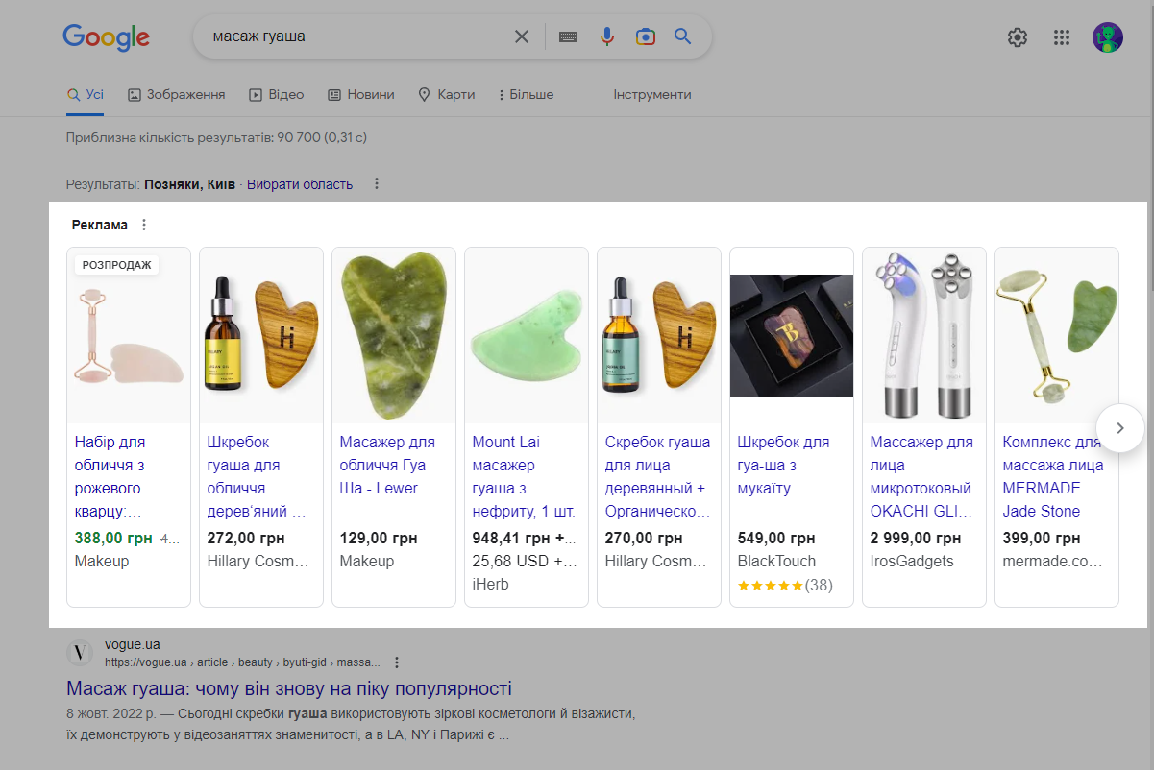Open quick settings via the gear icon
Viewport: 1154px width, 770px height.
(1017, 37)
